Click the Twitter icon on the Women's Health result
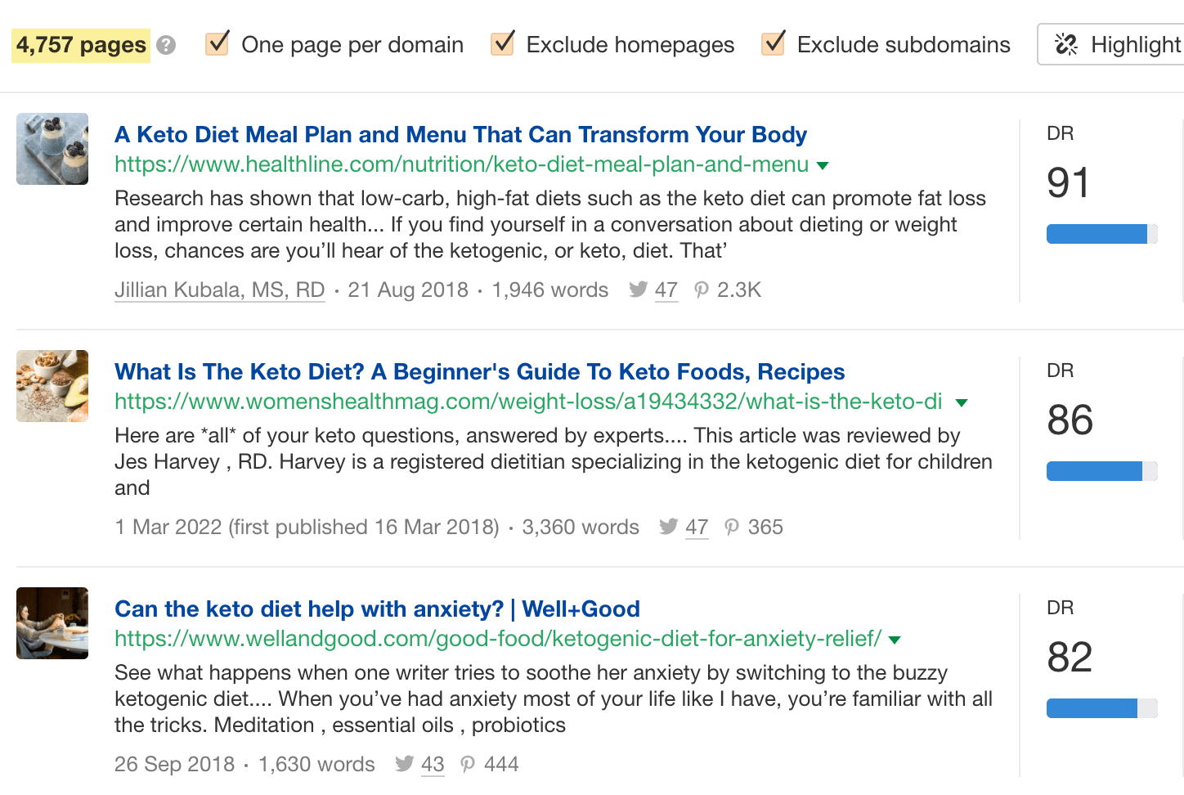 669,527
